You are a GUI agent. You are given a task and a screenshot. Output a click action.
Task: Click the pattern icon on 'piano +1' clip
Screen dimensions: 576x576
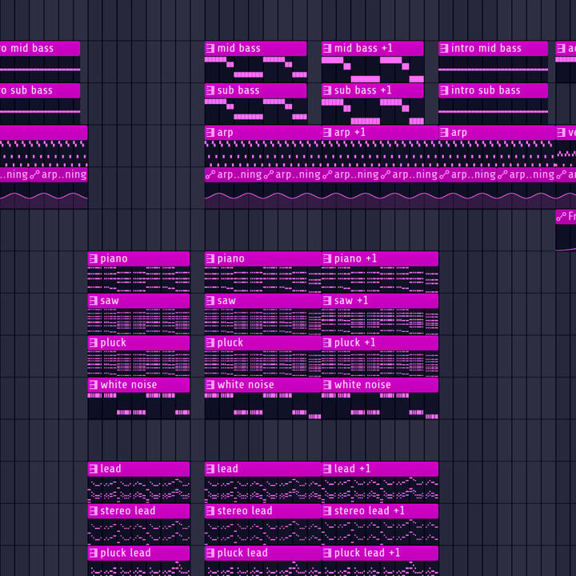point(327,259)
